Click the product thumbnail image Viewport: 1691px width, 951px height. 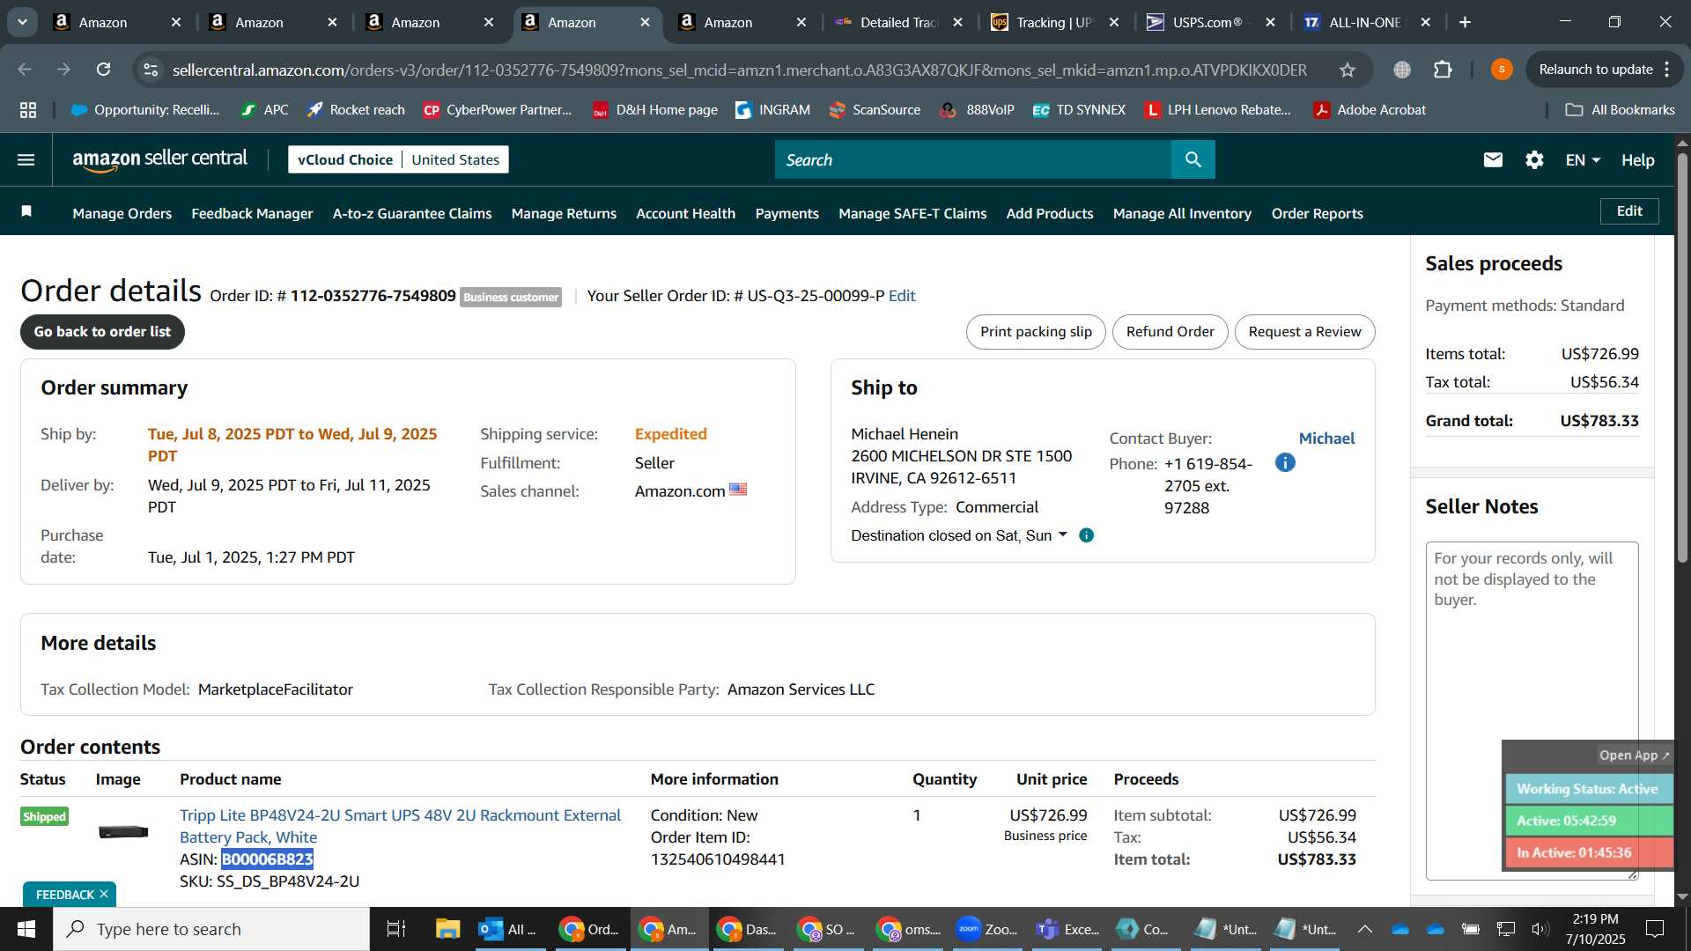click(123, 831)
